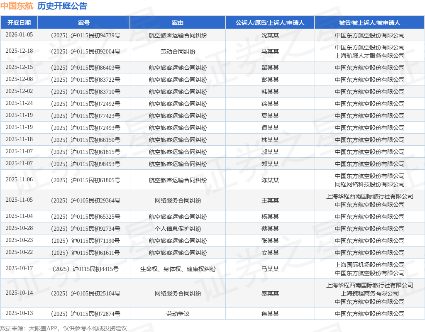Click date 2025-12-15
The height and width of the screenshot is (332, 425).
point(19,67)
